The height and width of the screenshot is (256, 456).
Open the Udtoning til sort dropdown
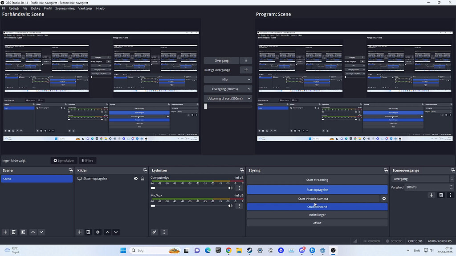click(x=228, y=98)
